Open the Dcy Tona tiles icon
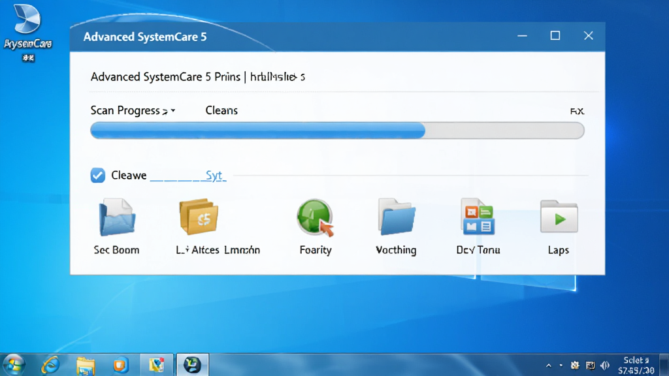The width and height of the screenshot is (669, 376). coord(478,216)
